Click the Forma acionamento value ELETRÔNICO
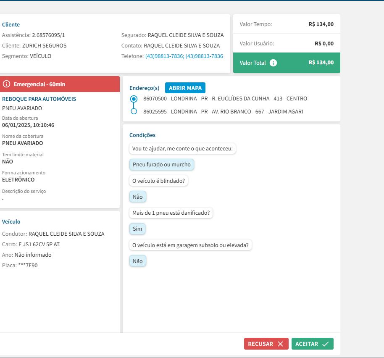 pos(18,180)
